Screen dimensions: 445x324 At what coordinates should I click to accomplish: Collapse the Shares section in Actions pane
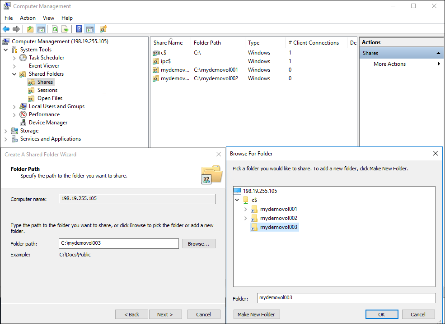pyautogui.click(x=438, y=53)
